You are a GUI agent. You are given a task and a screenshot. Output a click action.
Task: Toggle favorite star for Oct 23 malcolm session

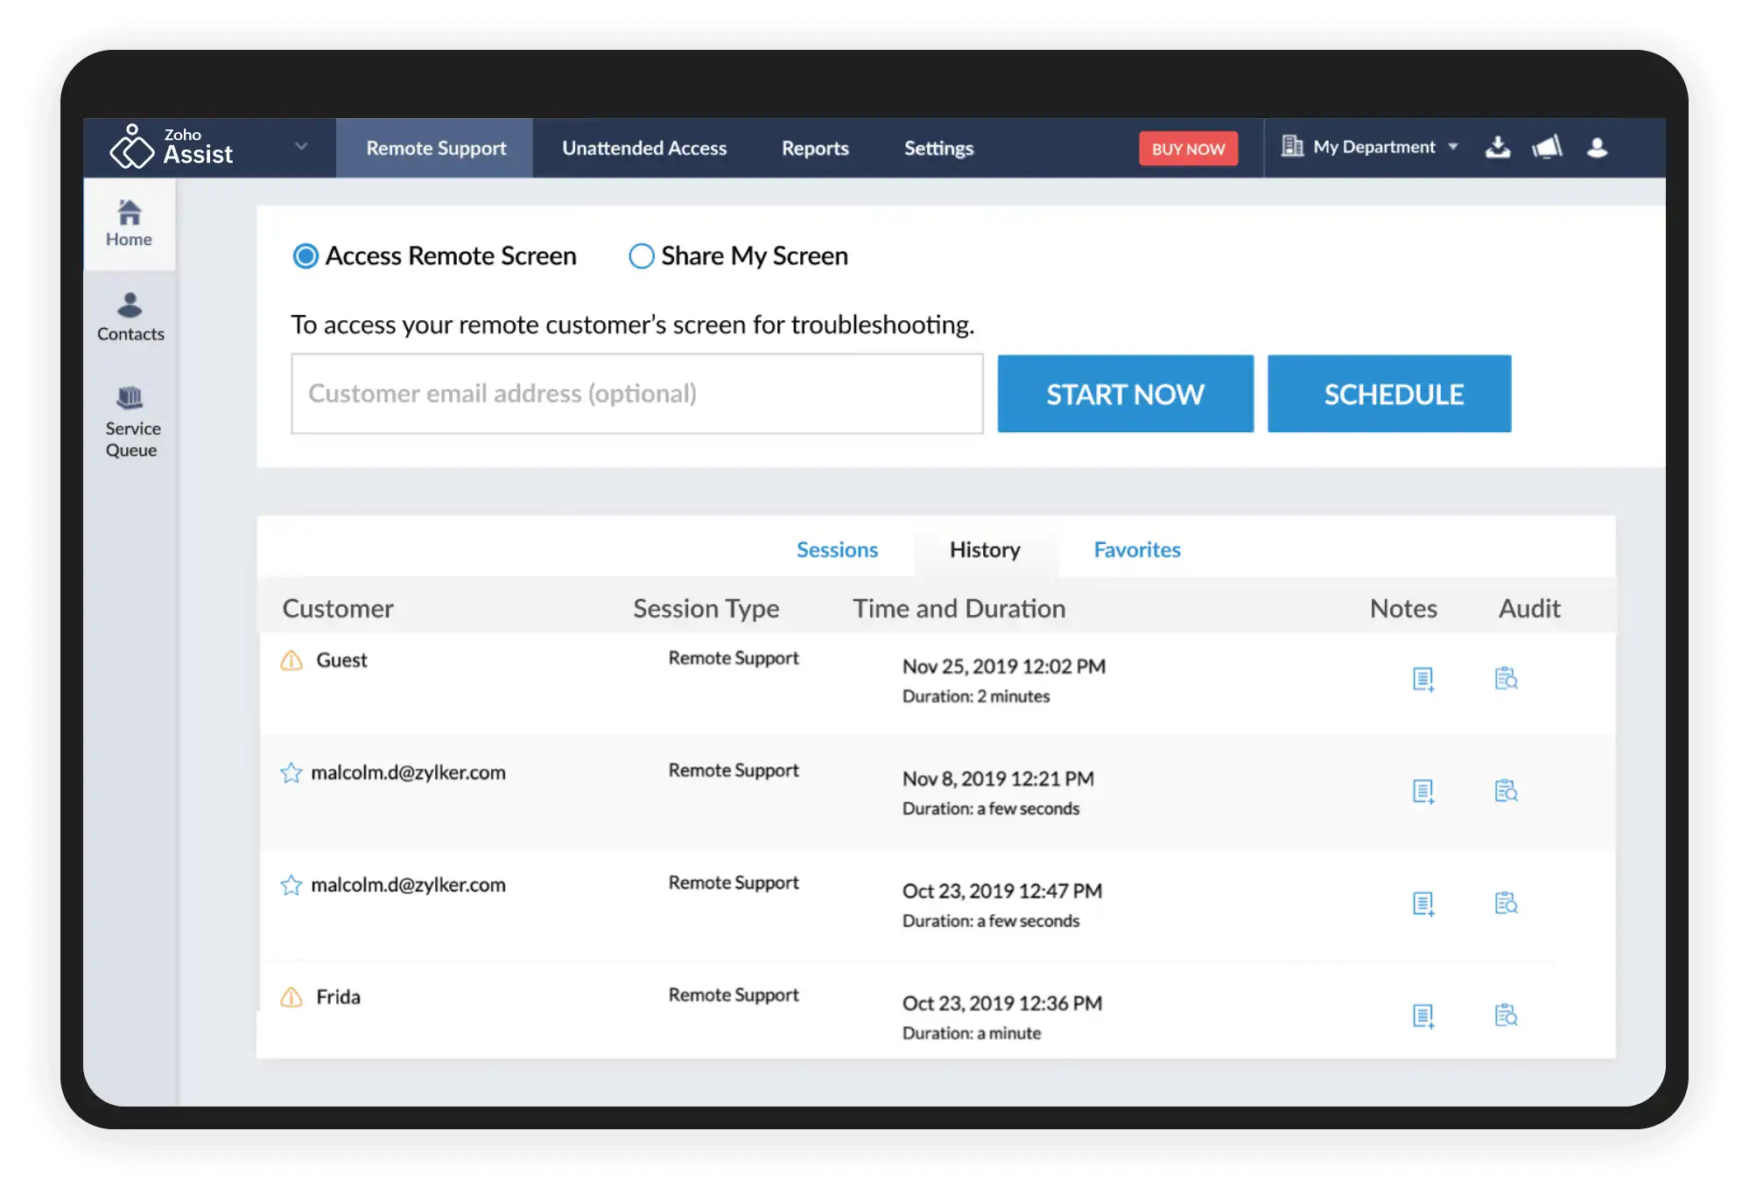tap(291, 885)
